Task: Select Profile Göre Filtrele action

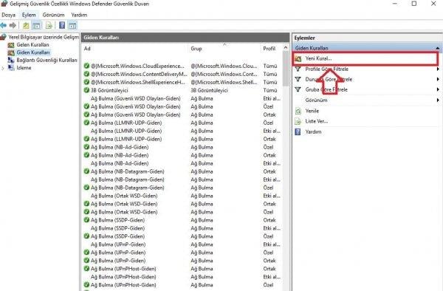Action: [x=326, y=69]
